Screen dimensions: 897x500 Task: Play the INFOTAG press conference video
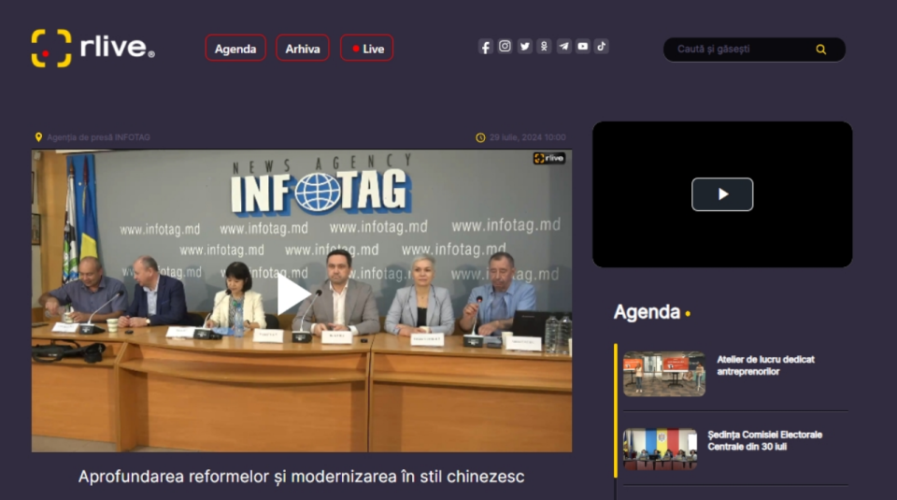292,294
